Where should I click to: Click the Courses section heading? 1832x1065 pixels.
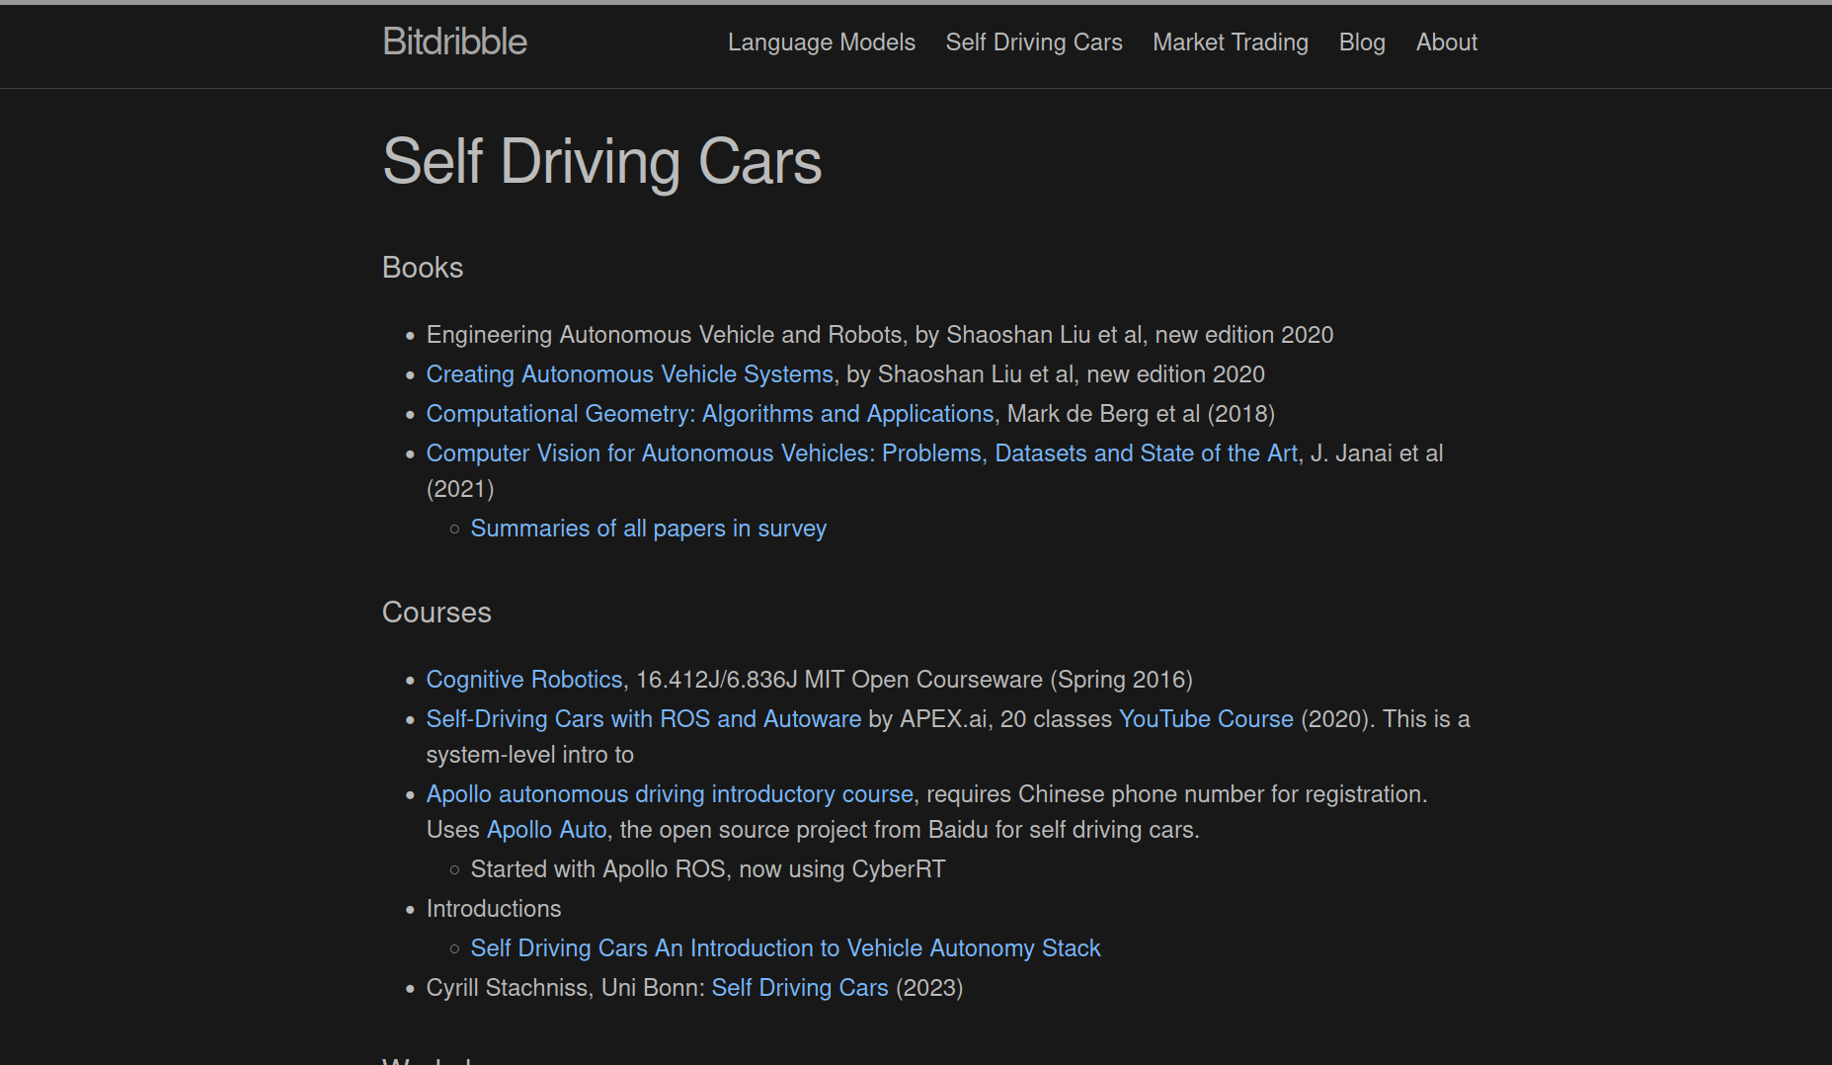point(436,613)
